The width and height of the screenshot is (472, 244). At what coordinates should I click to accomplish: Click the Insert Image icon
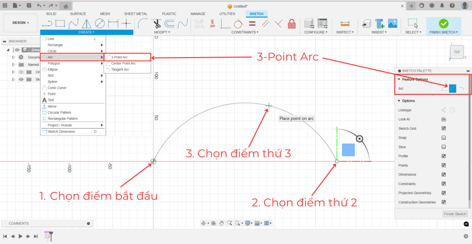click(393, 23)
